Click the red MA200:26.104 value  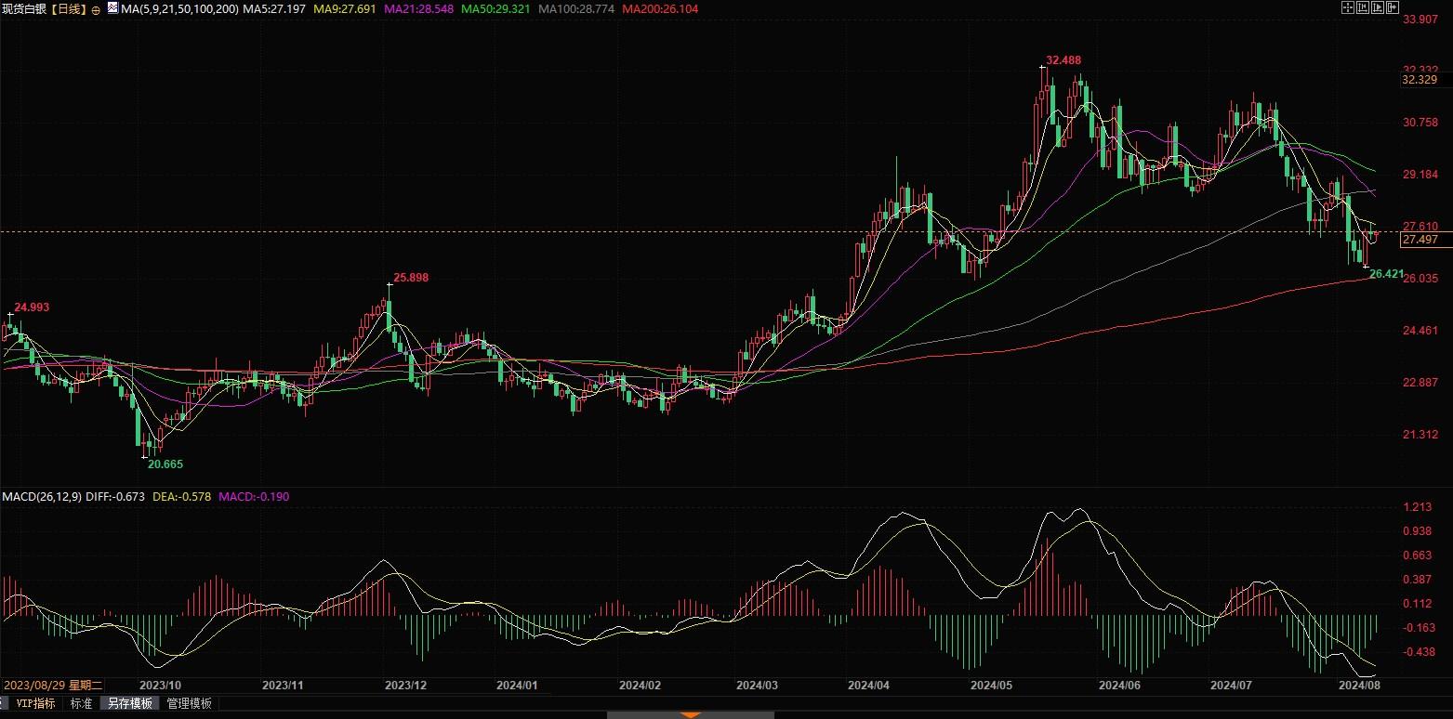(x=662, y=8)
